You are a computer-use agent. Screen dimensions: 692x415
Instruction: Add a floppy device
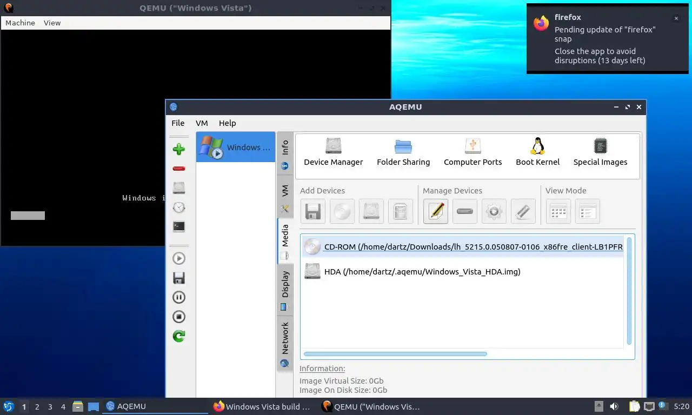pyautogui.click(x=313, y=211)
